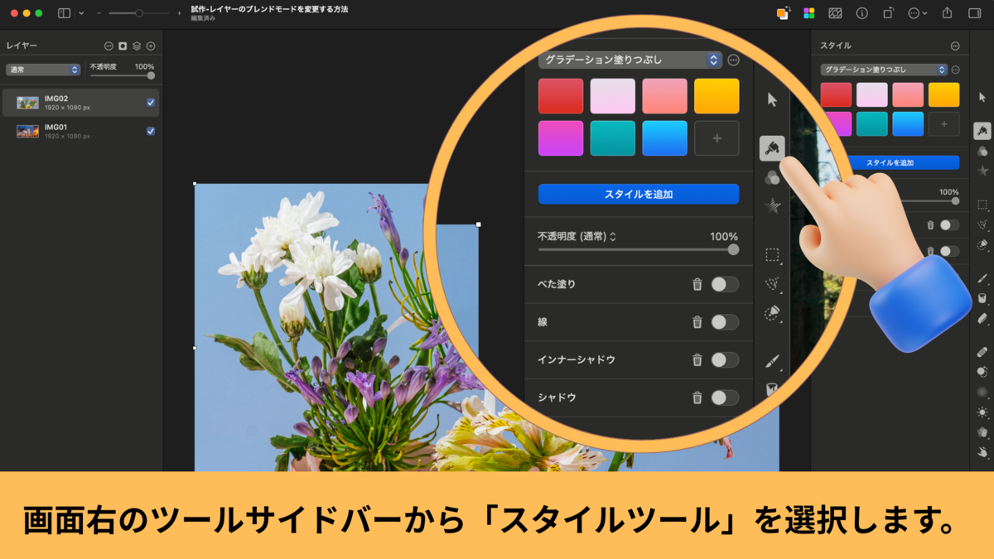
Task: Open the toolbar ellipsis dropdown menu
Action: coord(918,13)
